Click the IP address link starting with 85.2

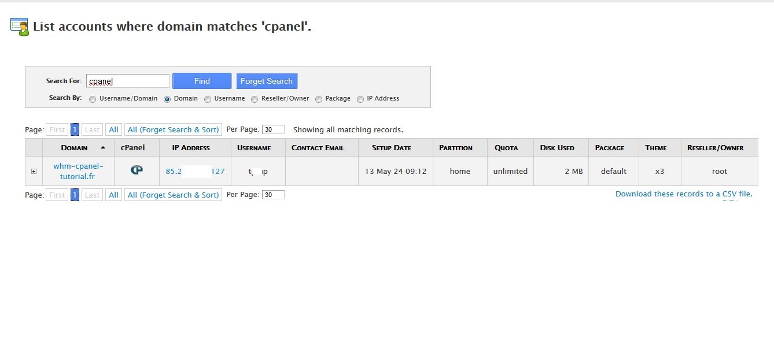(x=195, y=171)
